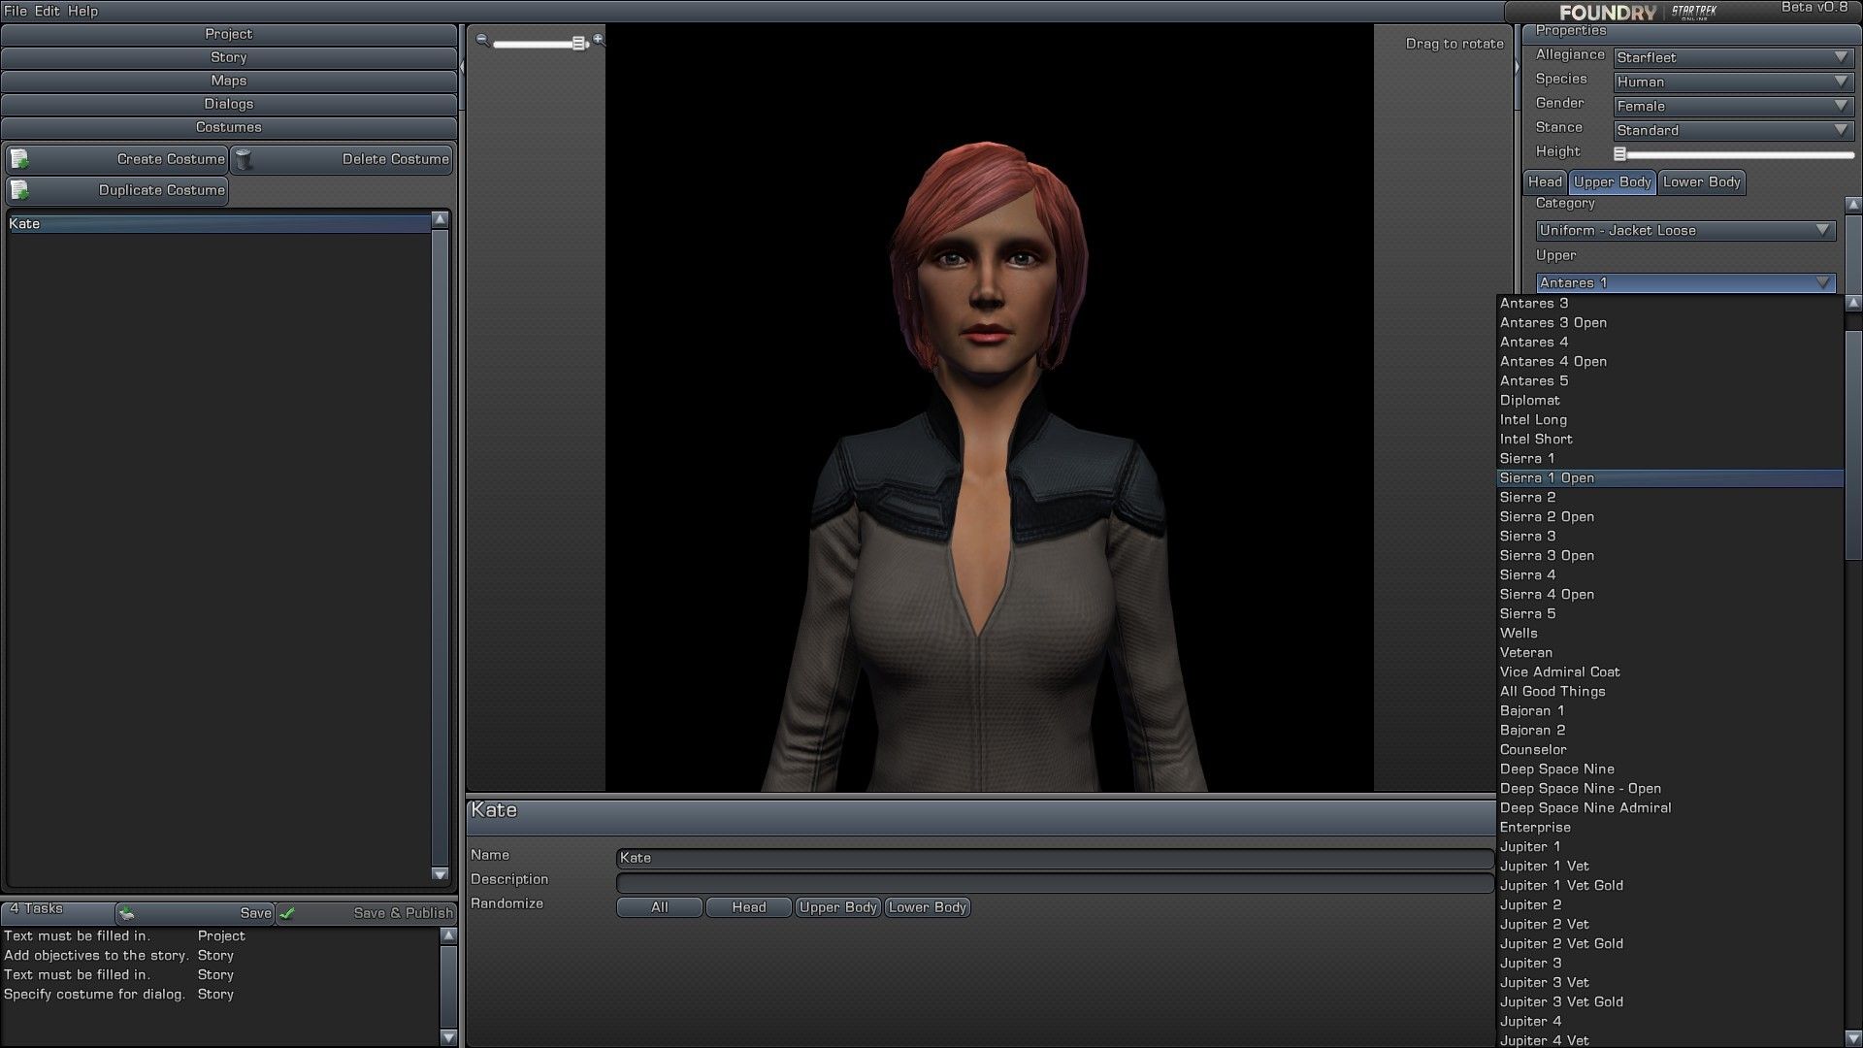
Task: Expand the Project section
Action: (x=229, y=34)
